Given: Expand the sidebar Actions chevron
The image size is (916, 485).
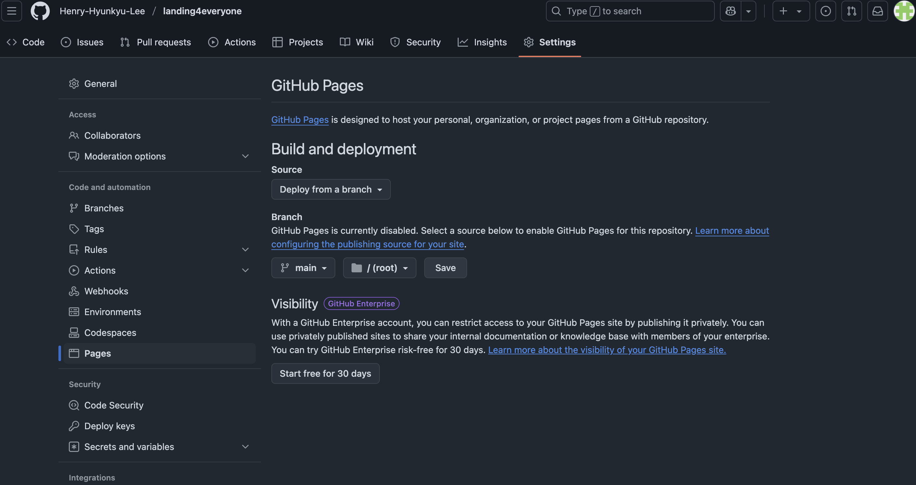Looking at the screenshot, I should point(245,271).
